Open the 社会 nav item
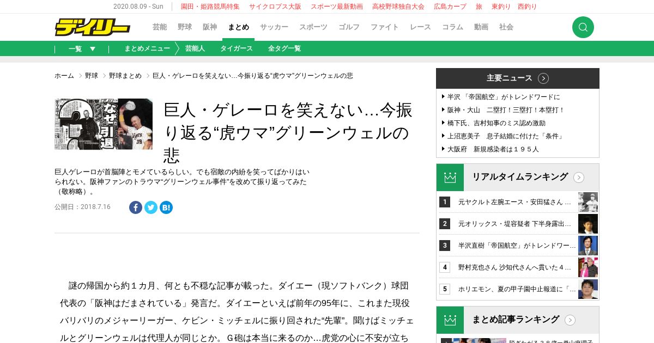The image size is (654, 343). coord(506,27)
